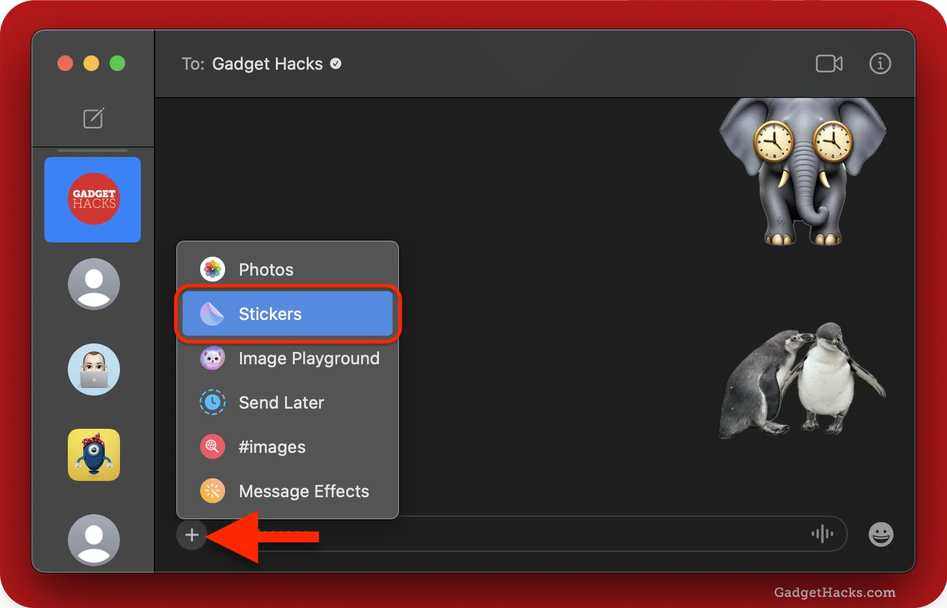Click the Message Effects sparkle icon
This screenshot has height=608, width=947.
pyautogui.click(x=213, y=491)
